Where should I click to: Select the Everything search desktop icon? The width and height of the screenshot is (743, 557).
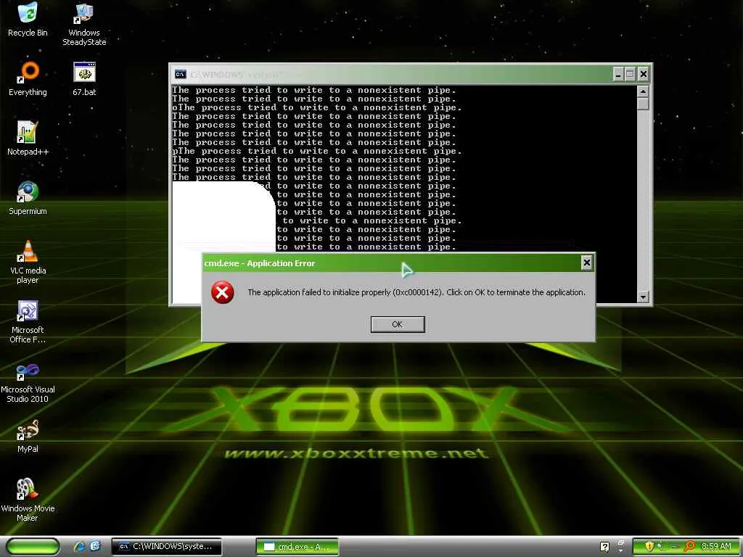coord(28,79)
